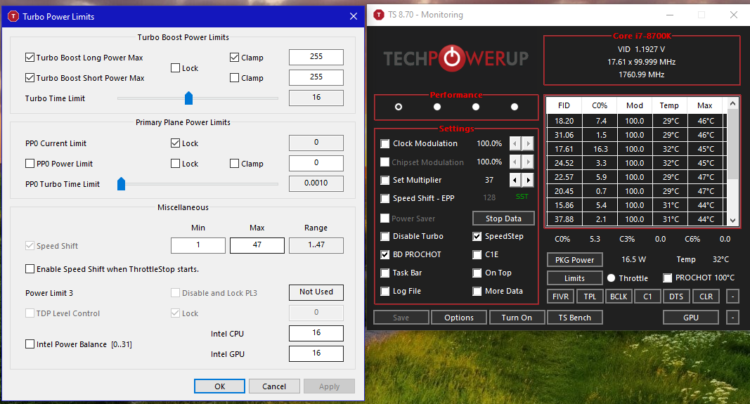750x404 pixels.
Task: Increase Chipset Modulation with right arrow
Action: (x=528, y=162)
